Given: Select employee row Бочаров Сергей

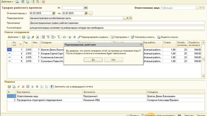Looking at the screenshot, I should pos(104,53).
